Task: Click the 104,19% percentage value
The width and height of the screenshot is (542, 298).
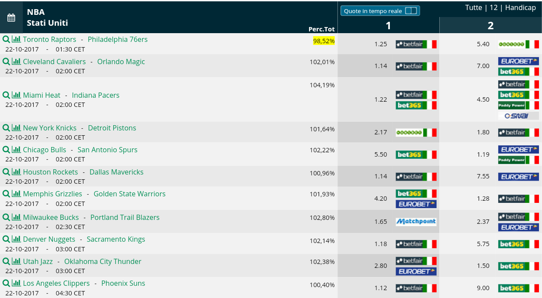Action: click(322, 85)
